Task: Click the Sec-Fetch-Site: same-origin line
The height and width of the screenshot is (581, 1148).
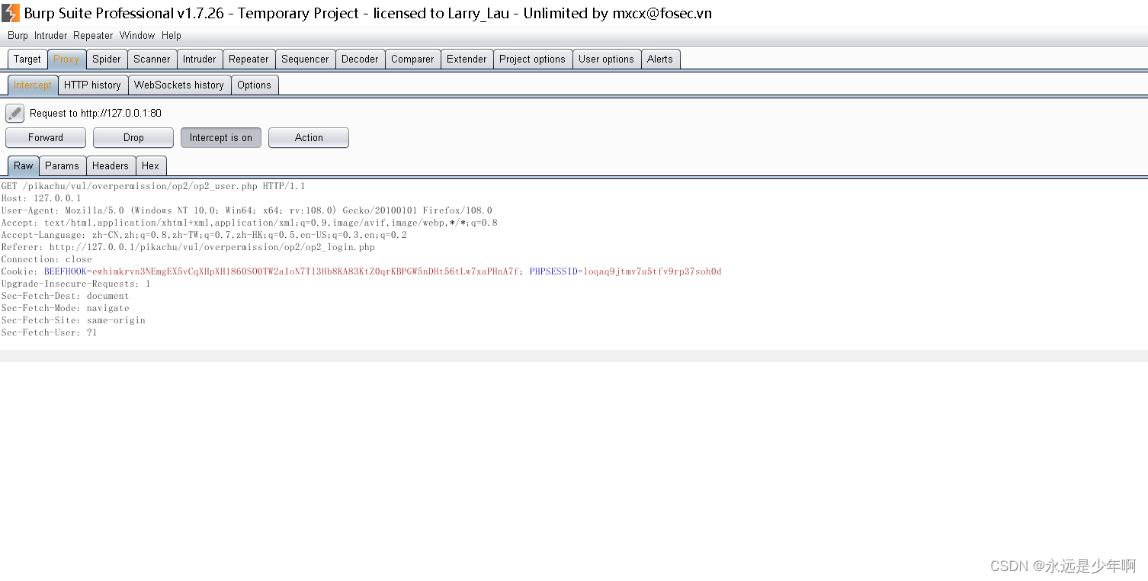Action: [x=73, y=320]
